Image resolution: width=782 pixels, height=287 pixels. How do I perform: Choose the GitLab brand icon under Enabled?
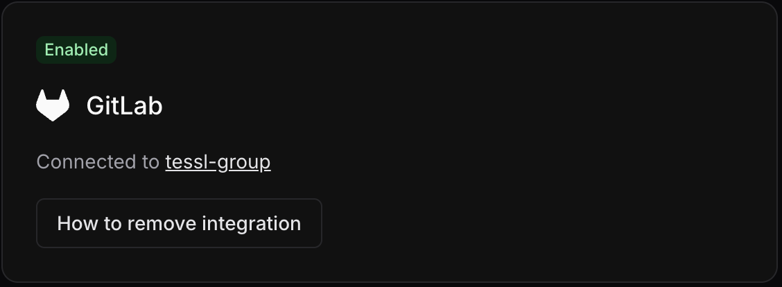53,105
